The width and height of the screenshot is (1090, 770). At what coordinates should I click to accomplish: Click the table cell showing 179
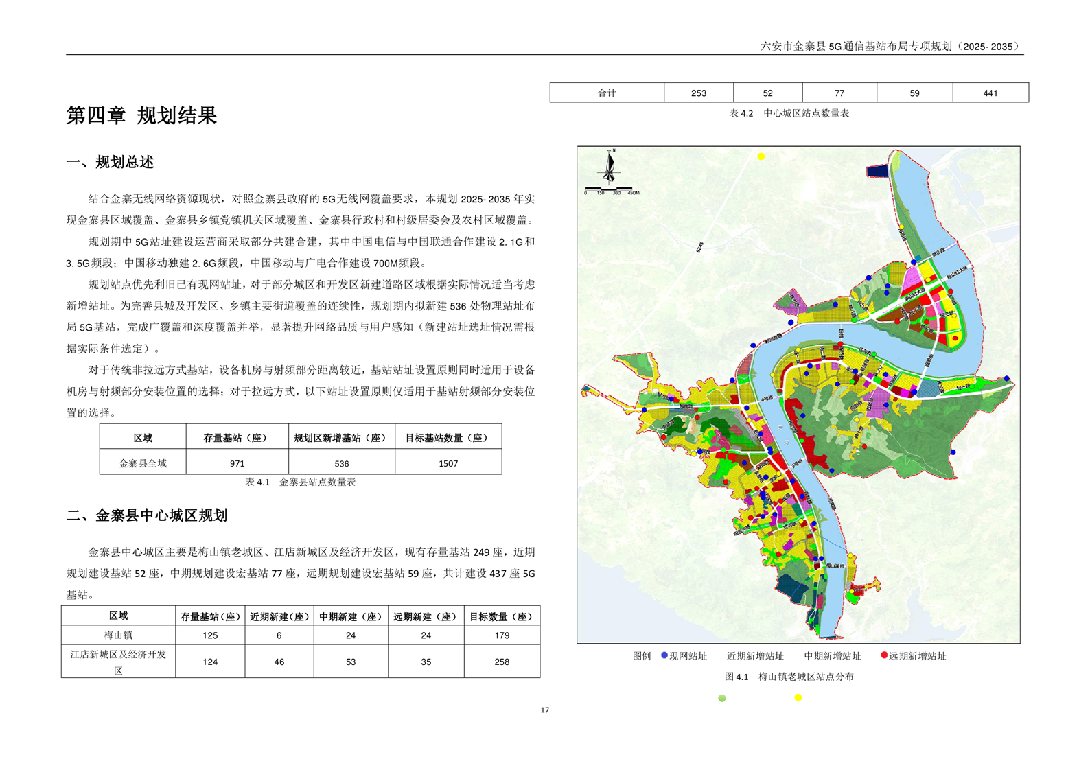(502, 635)
